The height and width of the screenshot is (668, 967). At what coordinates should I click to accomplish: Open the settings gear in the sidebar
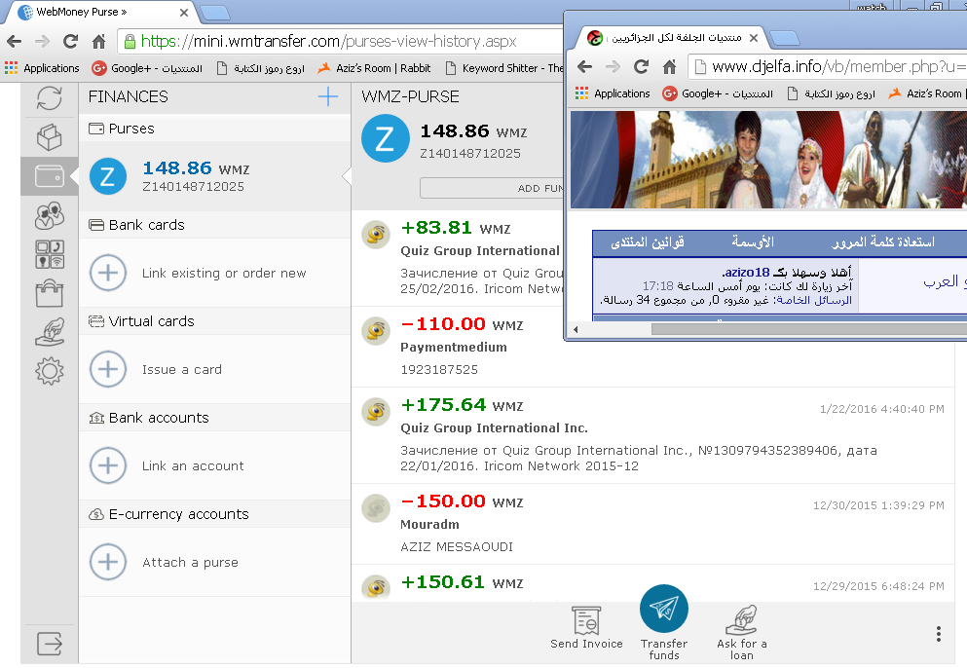pyautogui.click(x=49, y=371)
